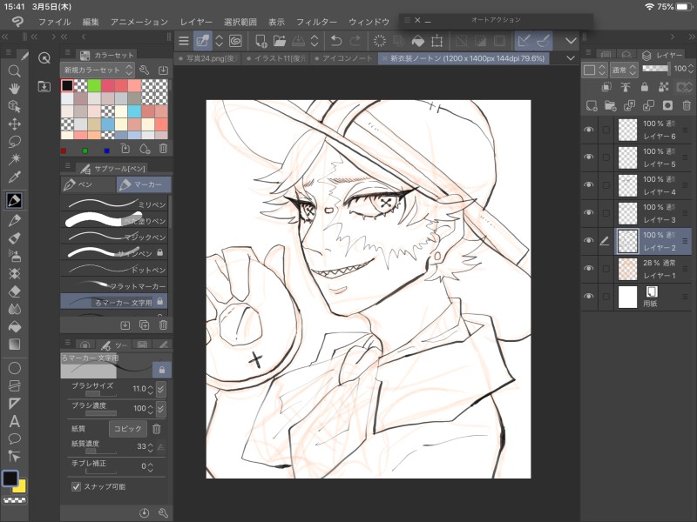The height and width of the screenshot is (522, 697).
Task: Hide layer レイヤー 6 with eye icon
Action: pyautogui.click(x=589, y=130)
